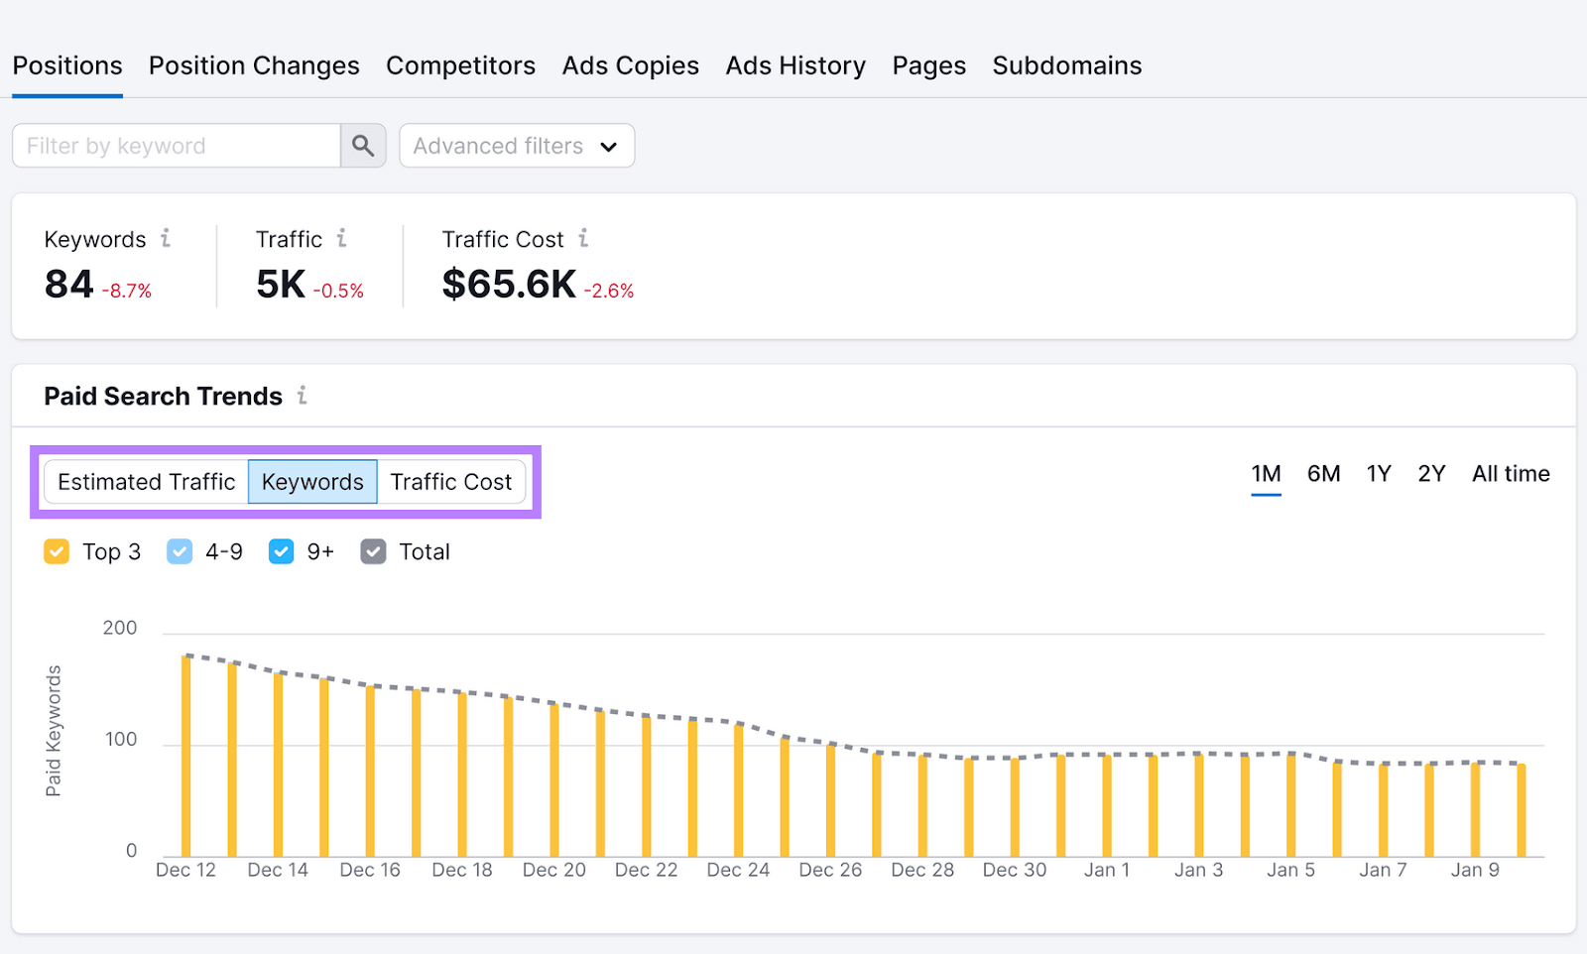Screen dimensions: 1587x954
Task: Uncheck the Top 3 checkbox
Action: (57, 551)
